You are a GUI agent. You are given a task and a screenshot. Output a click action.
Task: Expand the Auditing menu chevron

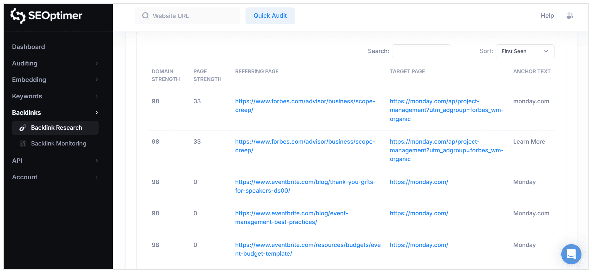[x=96, y=63]
